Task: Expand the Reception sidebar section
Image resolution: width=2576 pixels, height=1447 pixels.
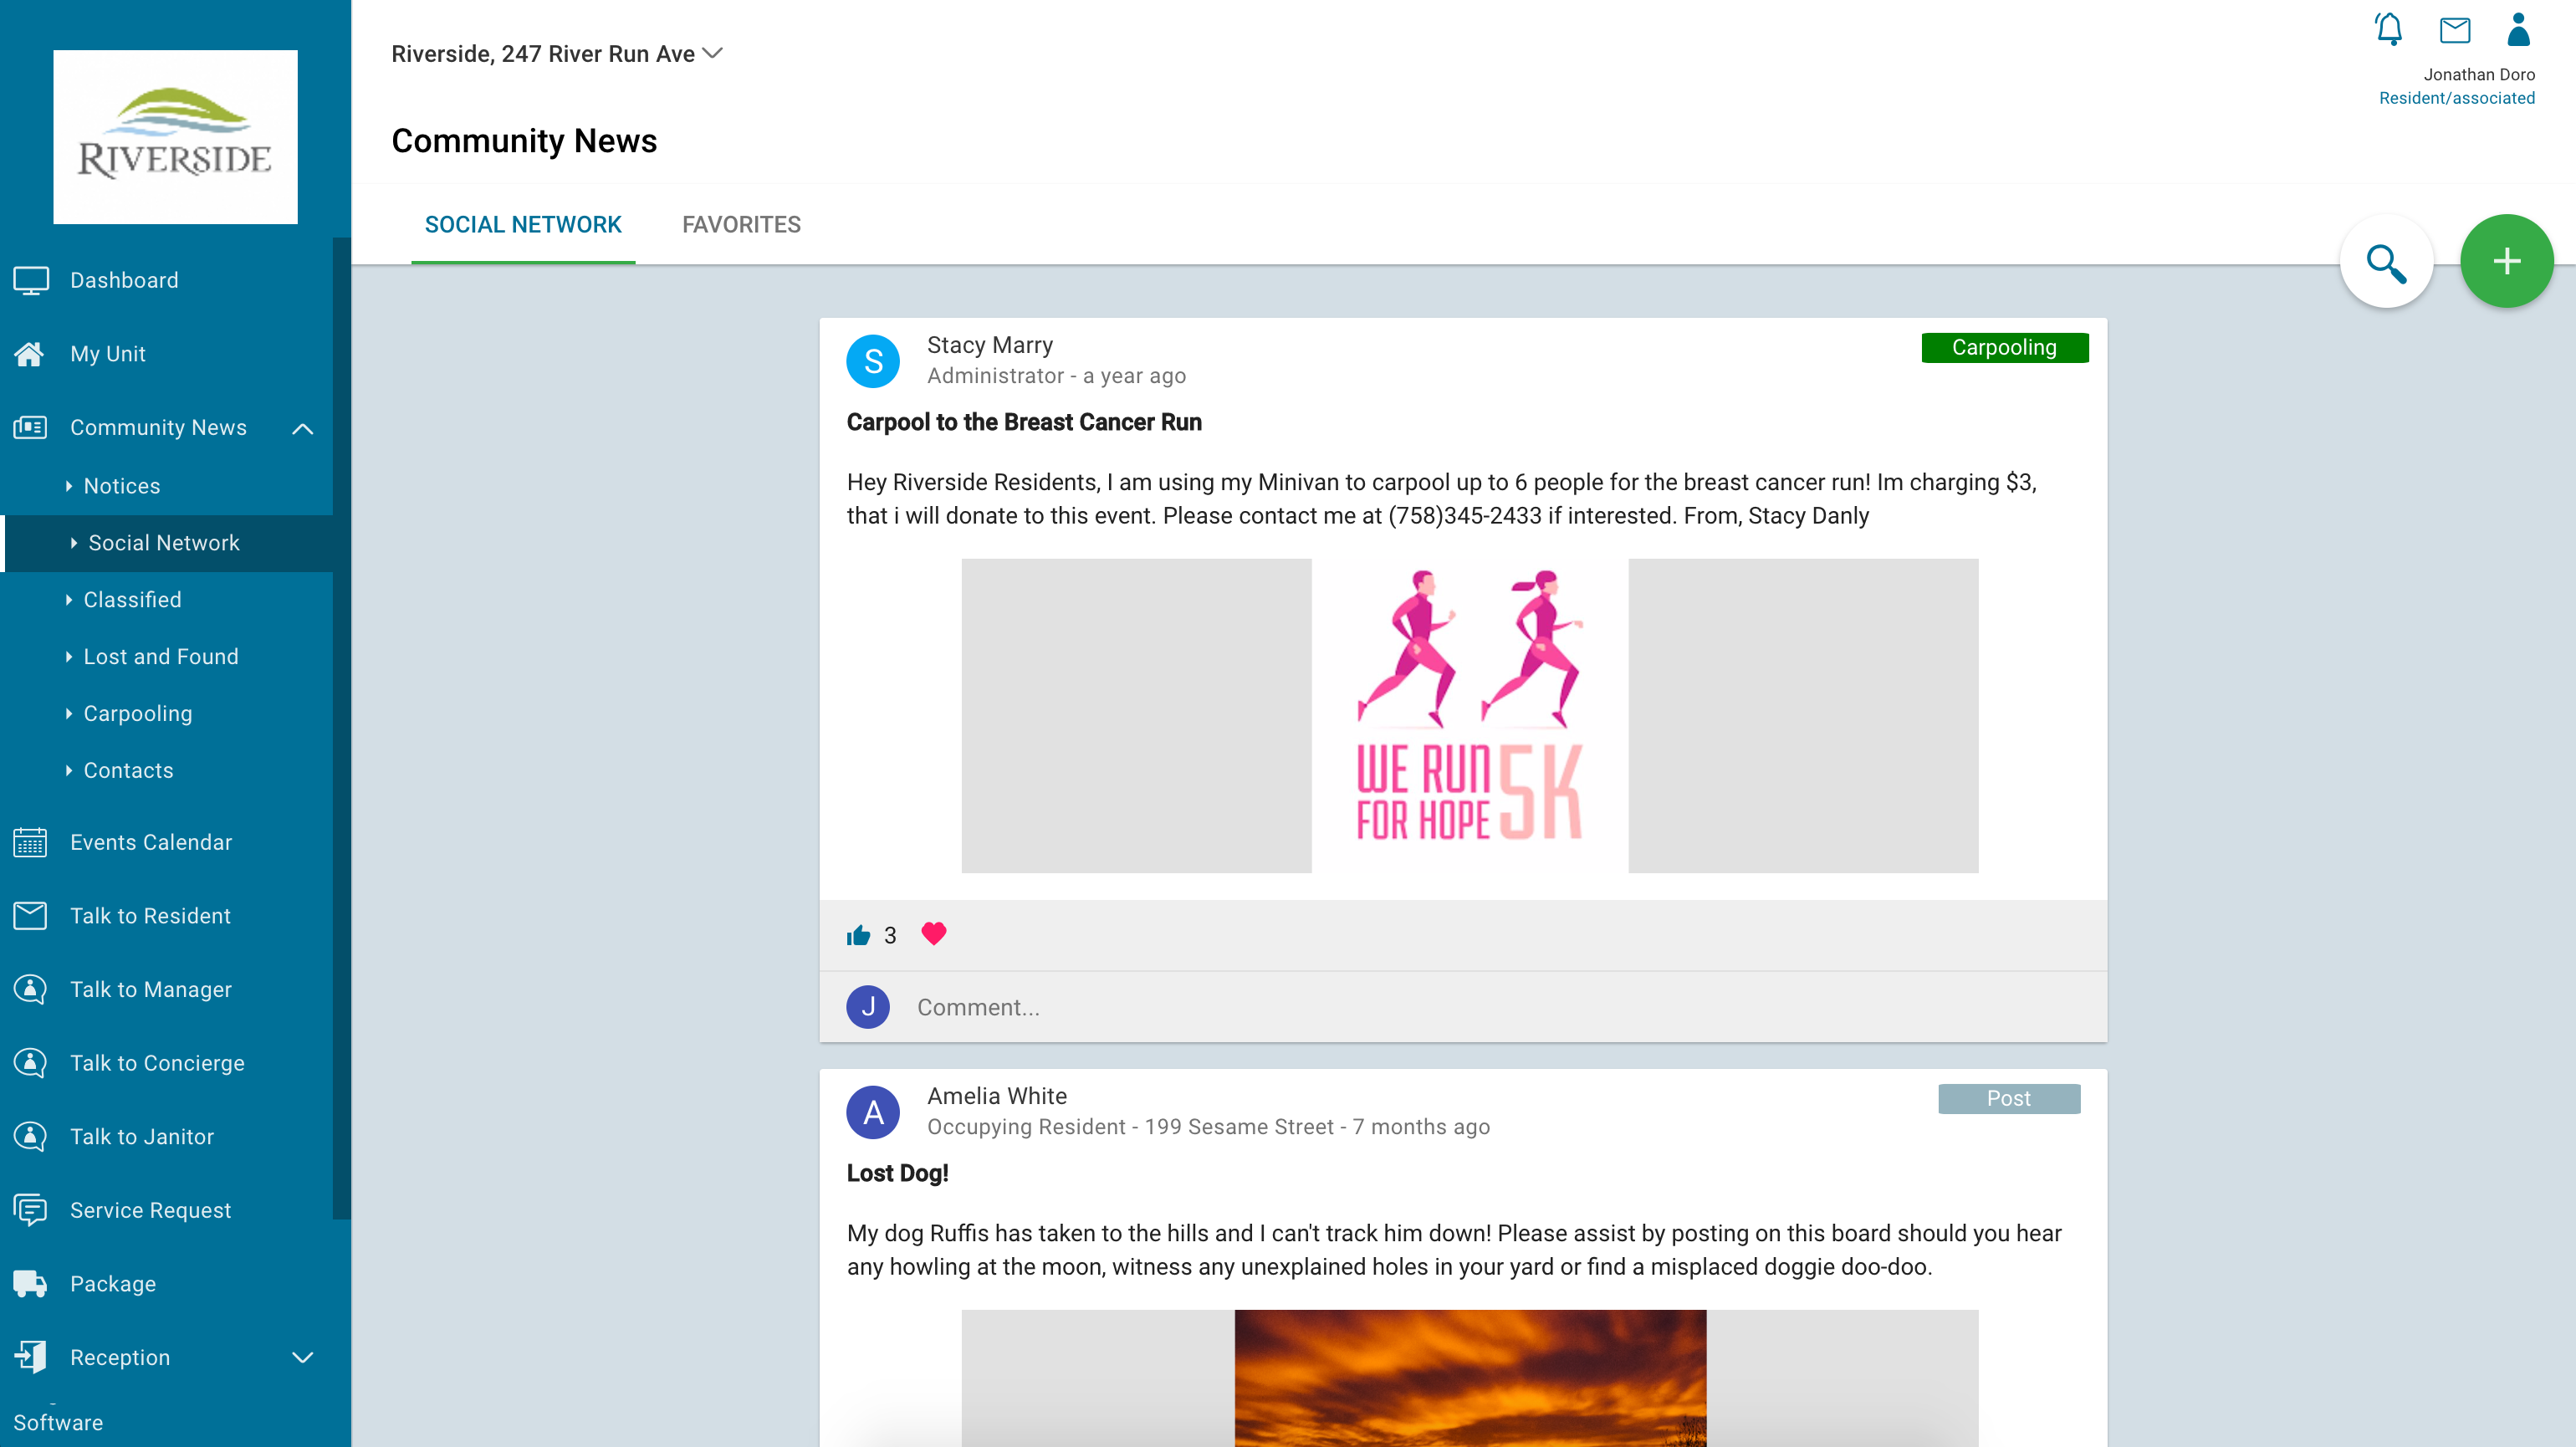Action: [302, 1357]
